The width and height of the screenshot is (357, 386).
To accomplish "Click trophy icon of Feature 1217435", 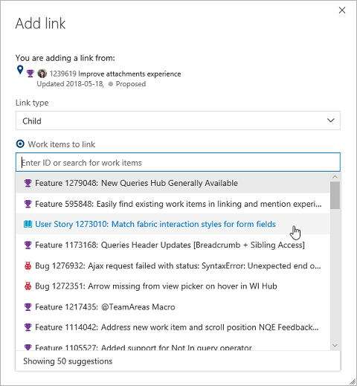I will (x=28, y=307).
